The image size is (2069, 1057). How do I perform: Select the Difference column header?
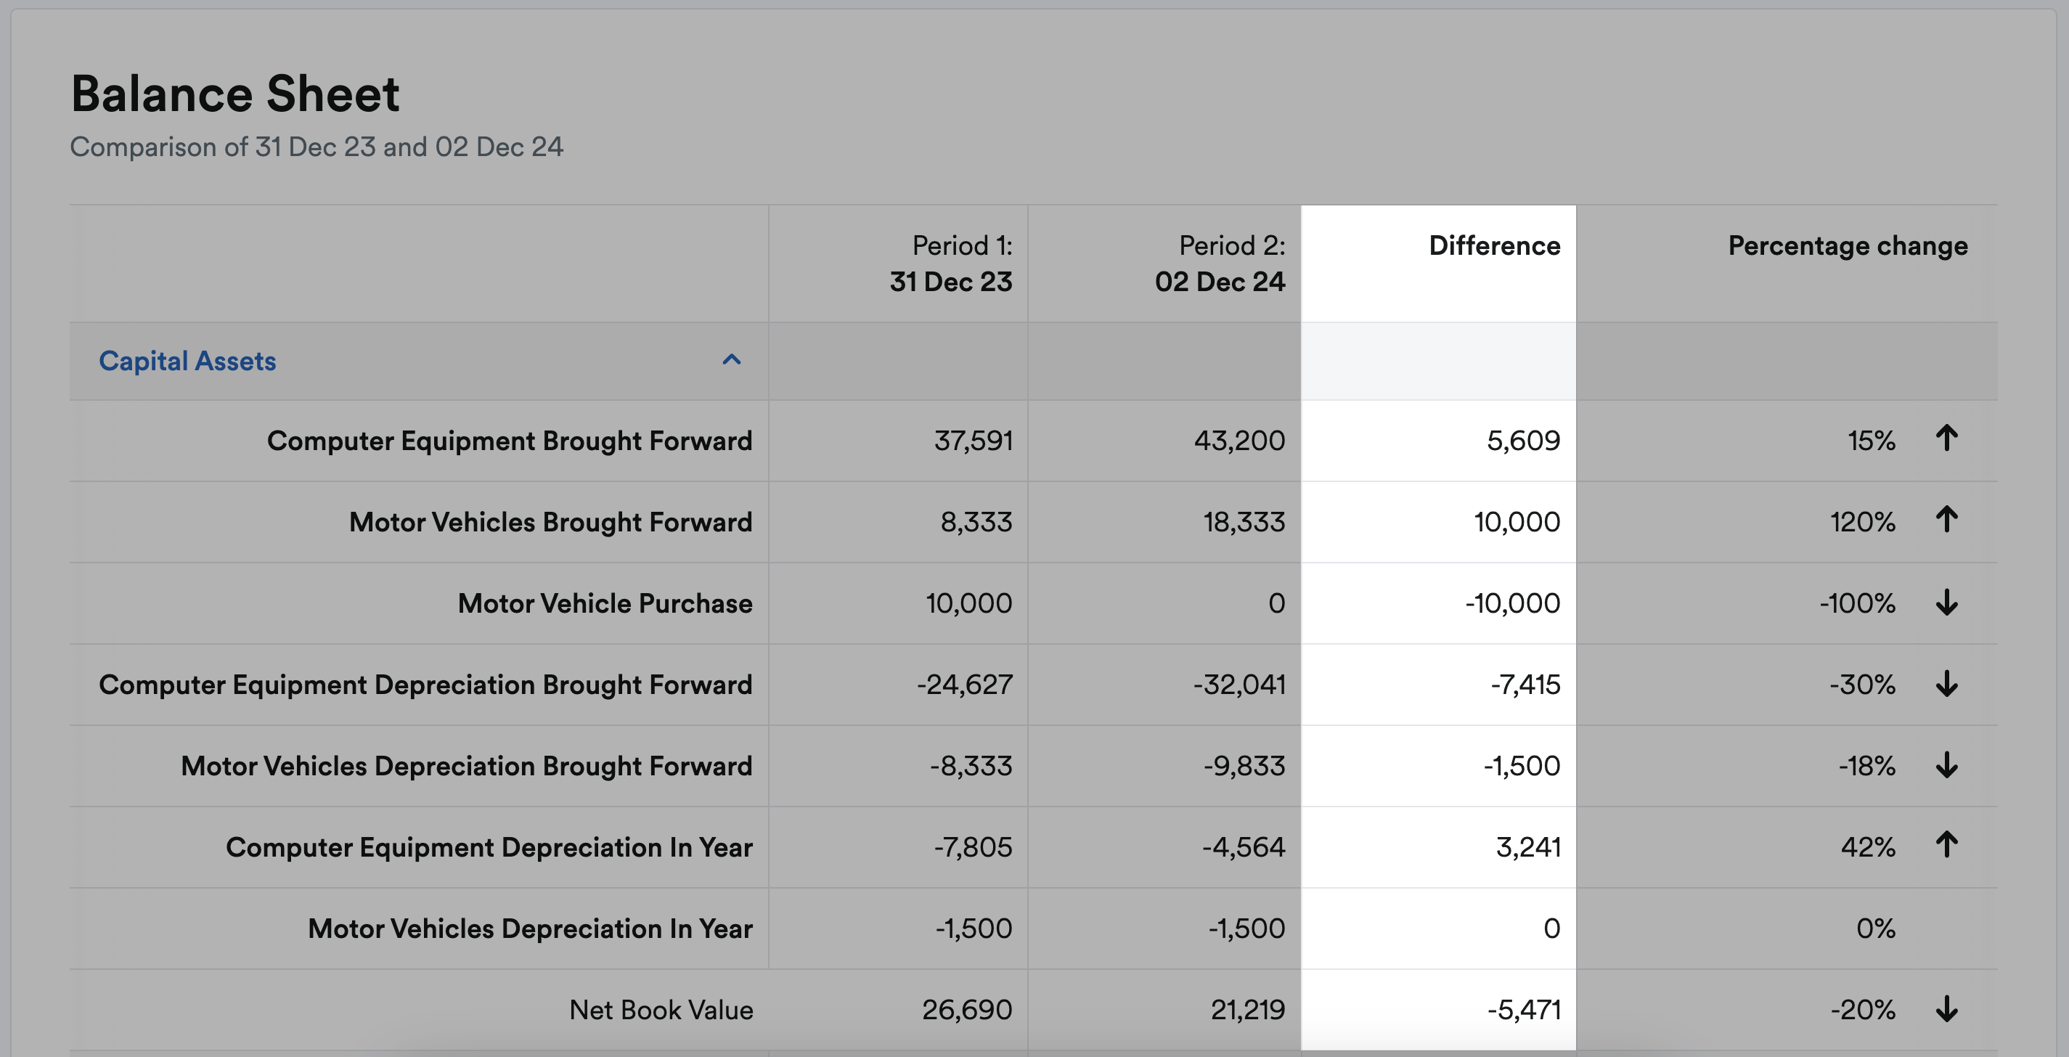pyautogui.click(x=1495, y=245)
